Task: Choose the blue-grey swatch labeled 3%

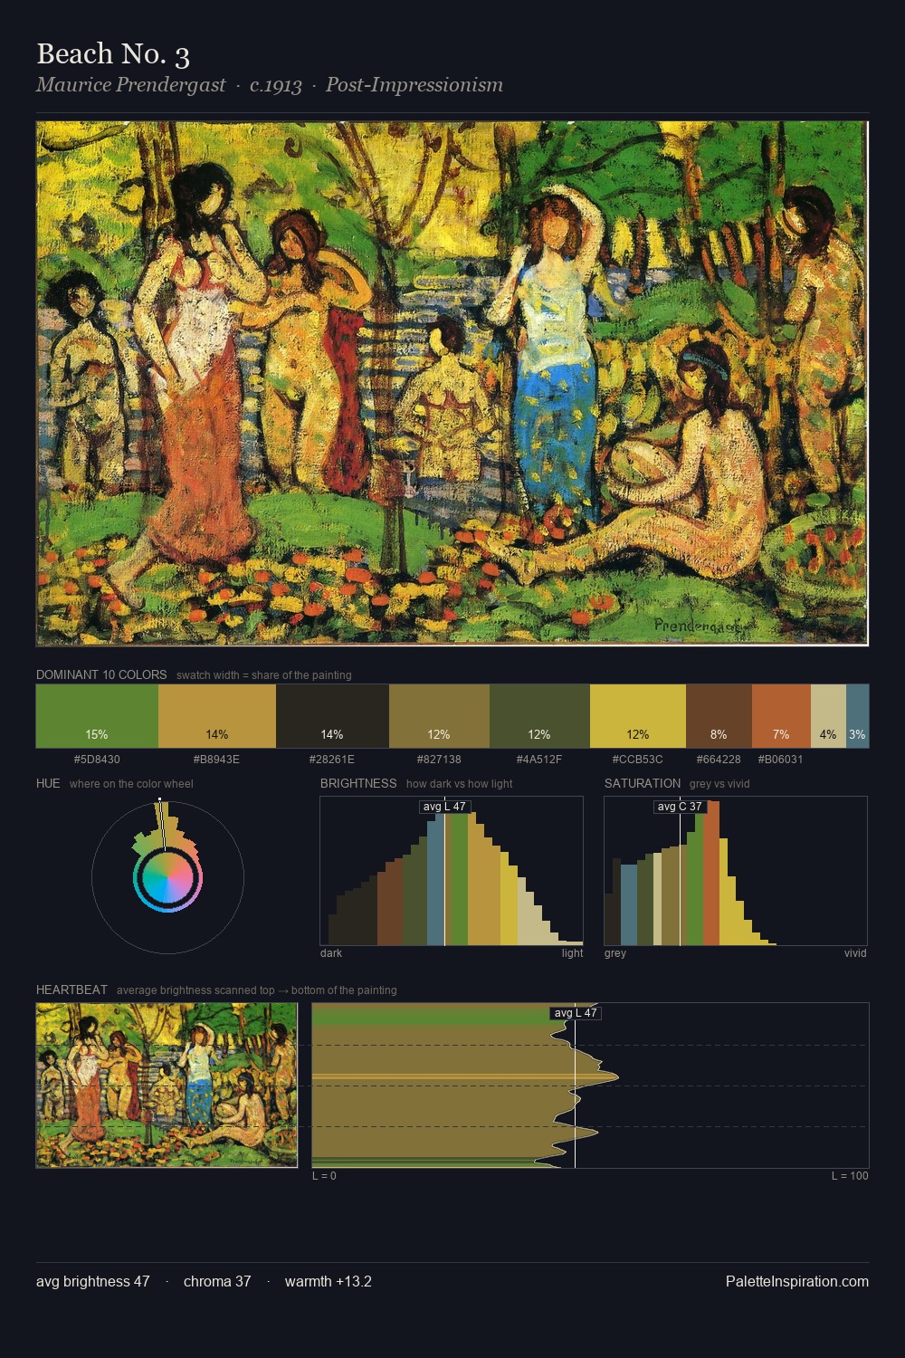Action: click(x=857, y=716)
